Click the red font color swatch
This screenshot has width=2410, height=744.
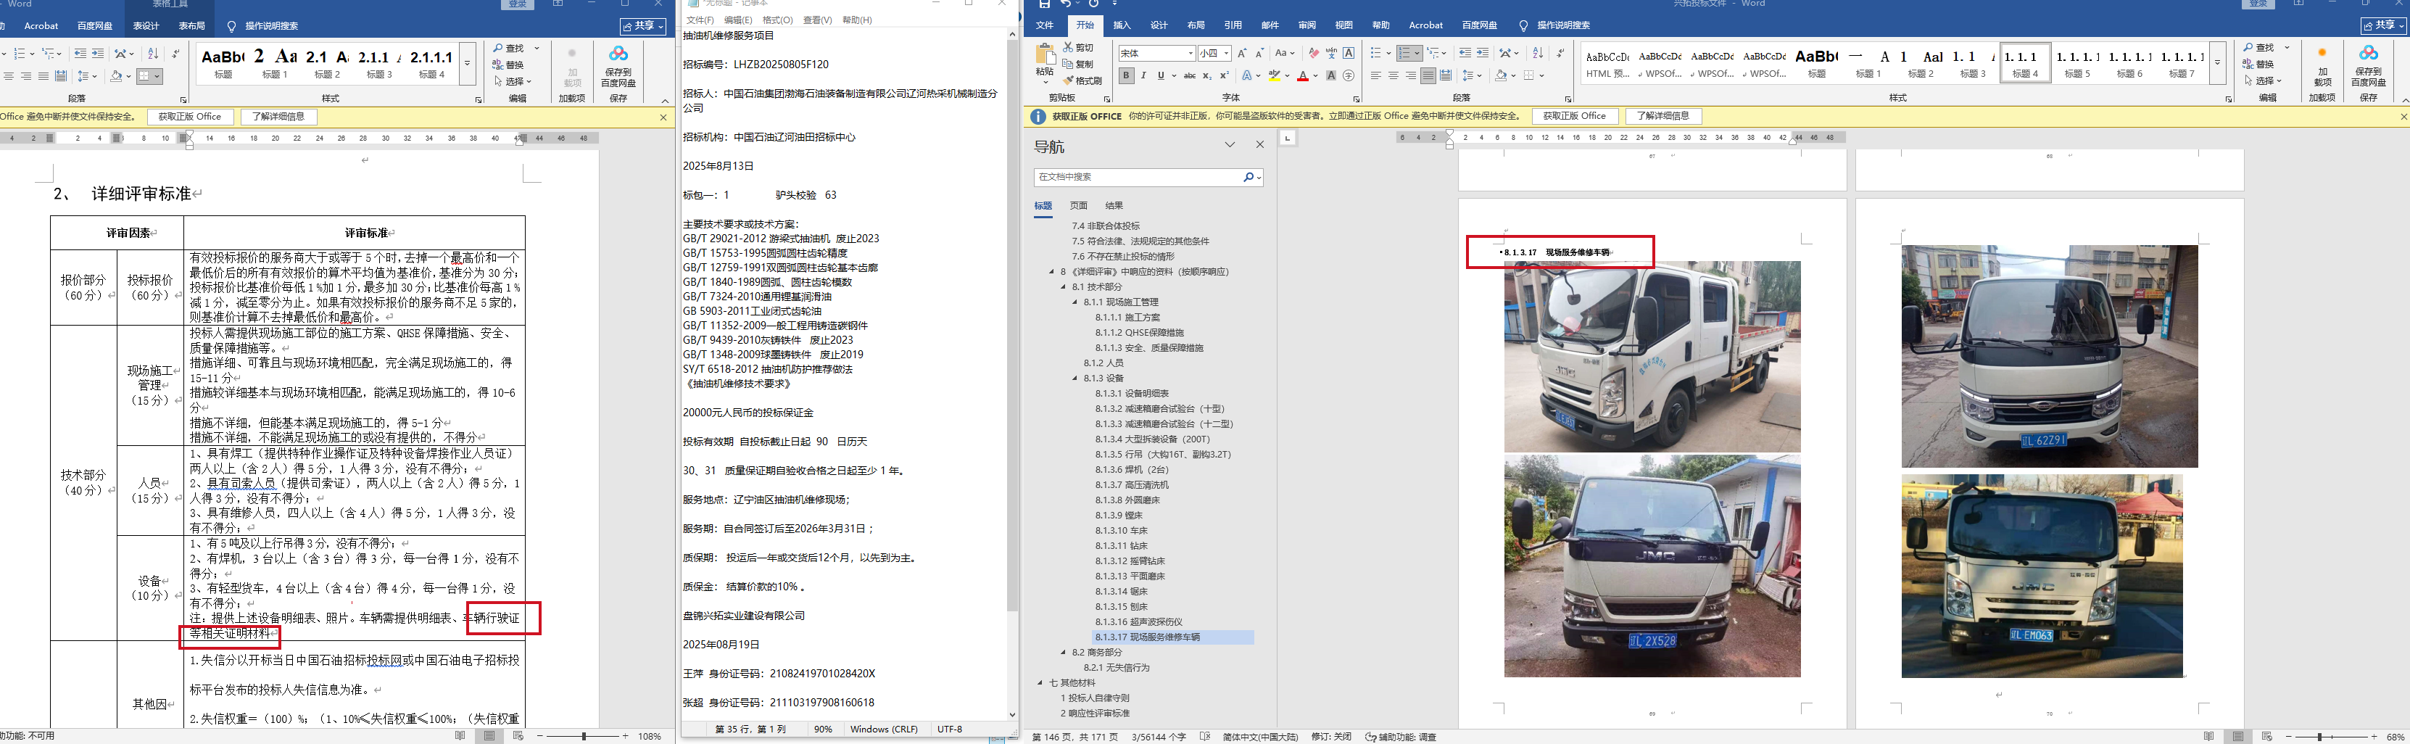(x=1302, y=76)
